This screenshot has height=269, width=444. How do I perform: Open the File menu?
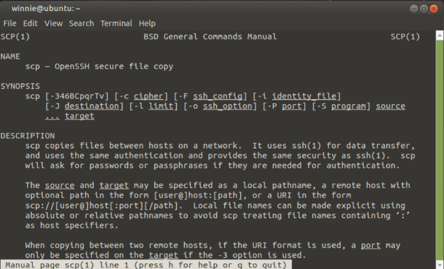pyautogui.click(x=9, y=24)
